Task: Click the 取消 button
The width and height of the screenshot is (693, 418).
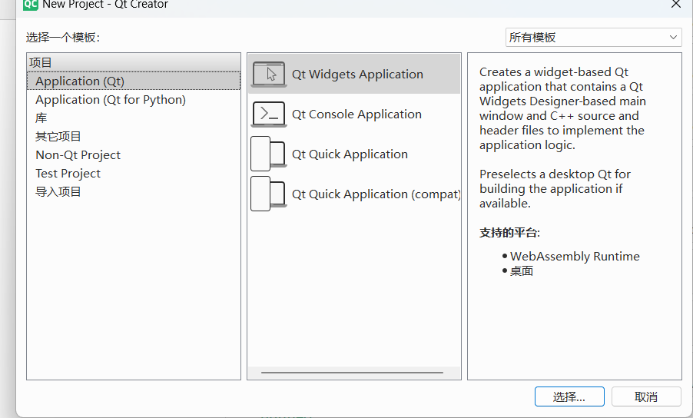Action: [x=646, y=396]
